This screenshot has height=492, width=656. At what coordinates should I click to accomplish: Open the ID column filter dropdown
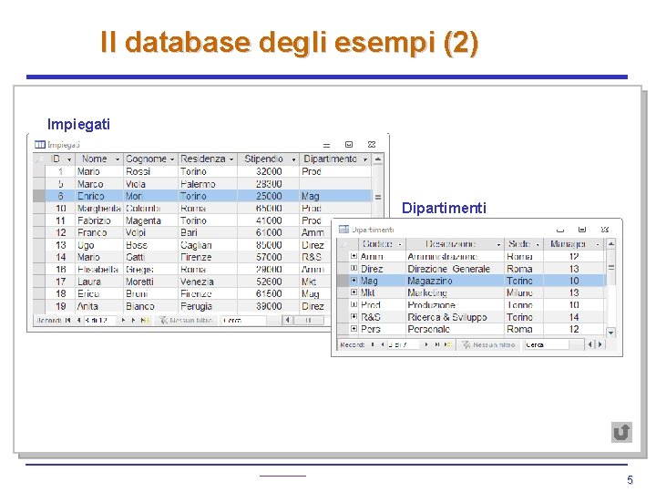pyautogui.click(x=69, y=159)
